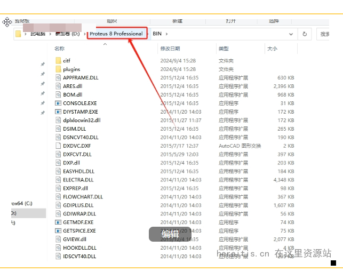Viewport: 343px width, 271px height.
Task: Click the EASYHDL.DLL file icon
Action: 58,171
